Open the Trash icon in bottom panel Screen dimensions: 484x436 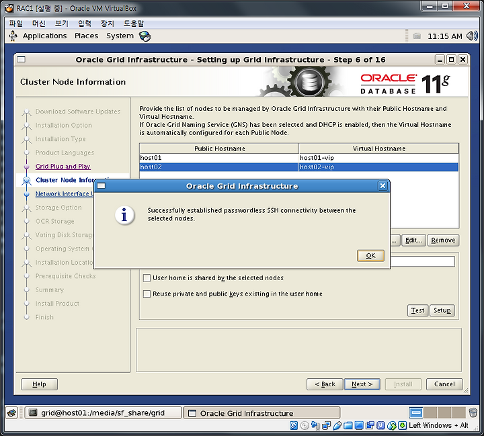[473, 412]
